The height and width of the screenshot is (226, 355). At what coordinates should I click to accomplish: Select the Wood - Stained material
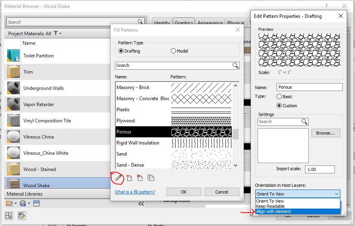[57, 169]
